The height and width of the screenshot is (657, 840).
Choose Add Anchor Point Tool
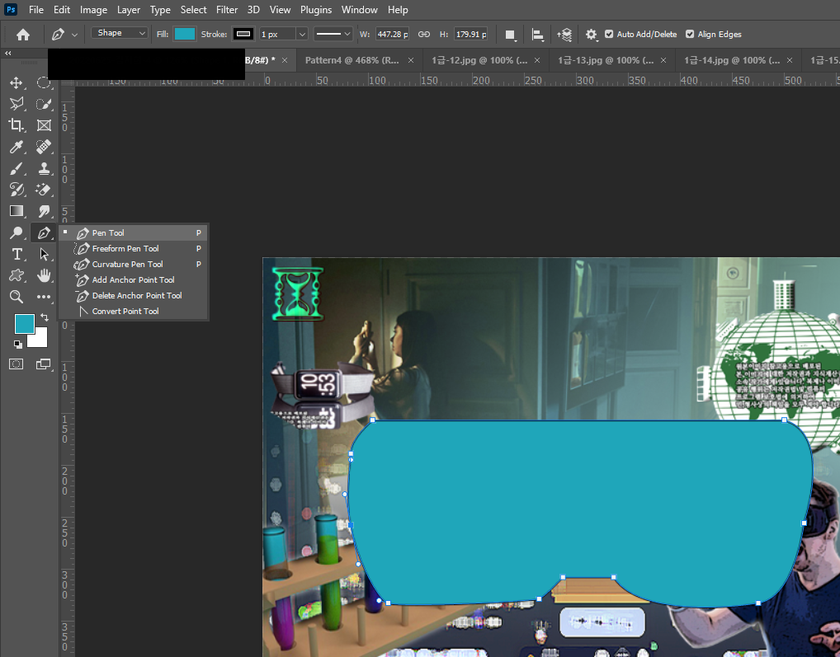click(134, 279)
